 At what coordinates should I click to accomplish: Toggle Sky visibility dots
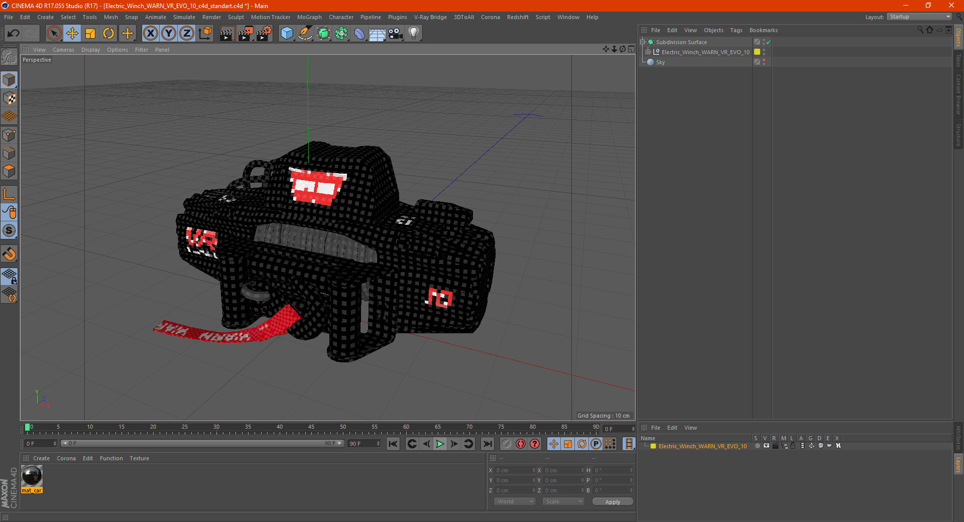(x=764, y=62)
